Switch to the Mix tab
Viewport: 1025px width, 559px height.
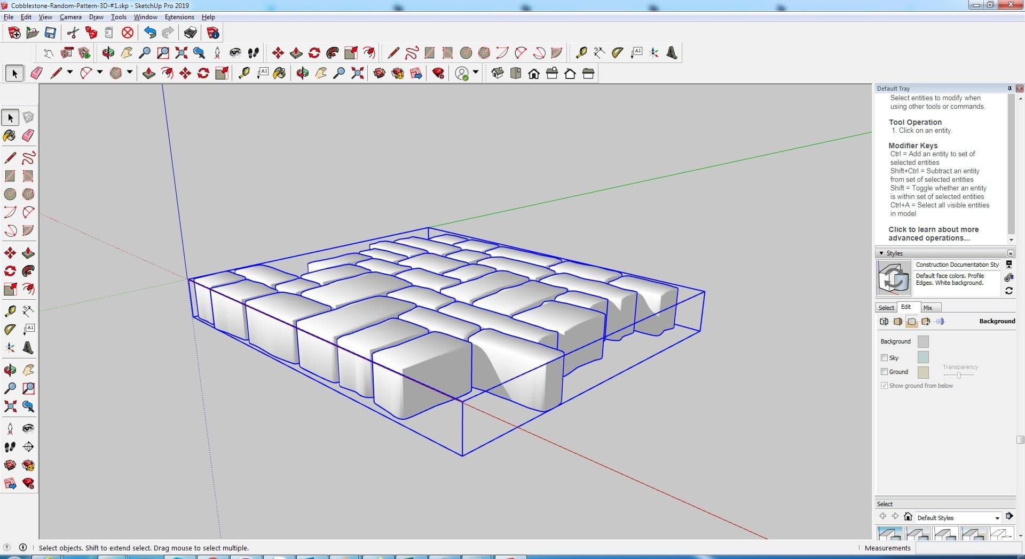click(x=928, y=308)
